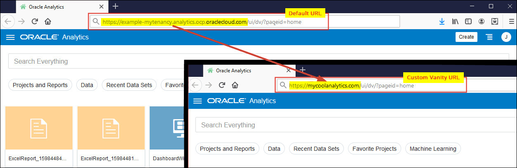Select Favorite Projects chip

click(x=374, y=149)
